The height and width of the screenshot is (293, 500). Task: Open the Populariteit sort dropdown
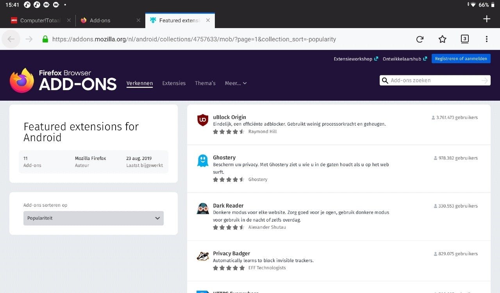tap(93, 218)
